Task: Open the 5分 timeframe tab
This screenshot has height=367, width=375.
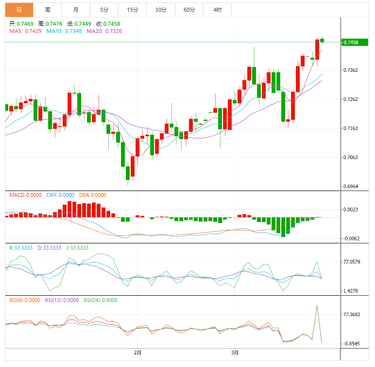Action: (x=104, y=10)
